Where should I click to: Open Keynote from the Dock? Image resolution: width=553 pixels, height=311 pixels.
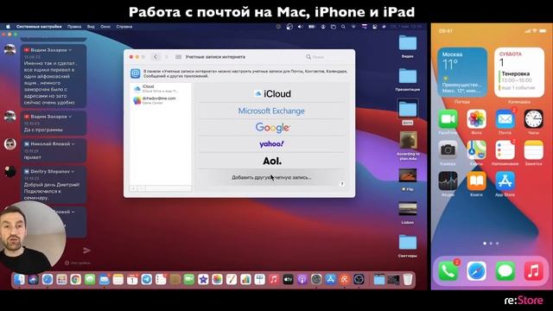click(259, 280)
